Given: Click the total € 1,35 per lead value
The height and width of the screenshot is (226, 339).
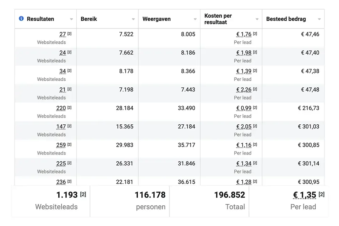Looking at the screenshot, I should (304, 195).
